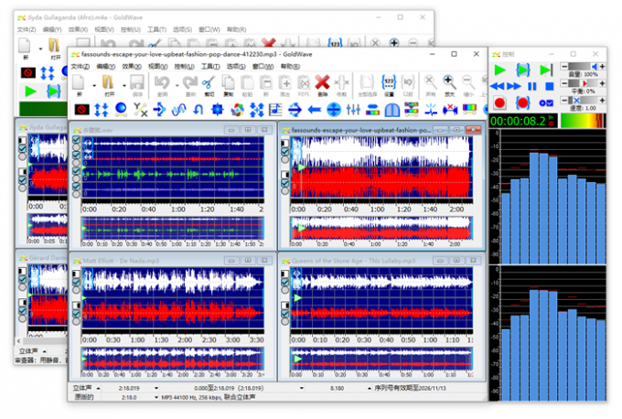Image resolution: width=622 pixels, height=419 pixels.
Task: Click the blue gear effect icon
Action: [218, 110]
